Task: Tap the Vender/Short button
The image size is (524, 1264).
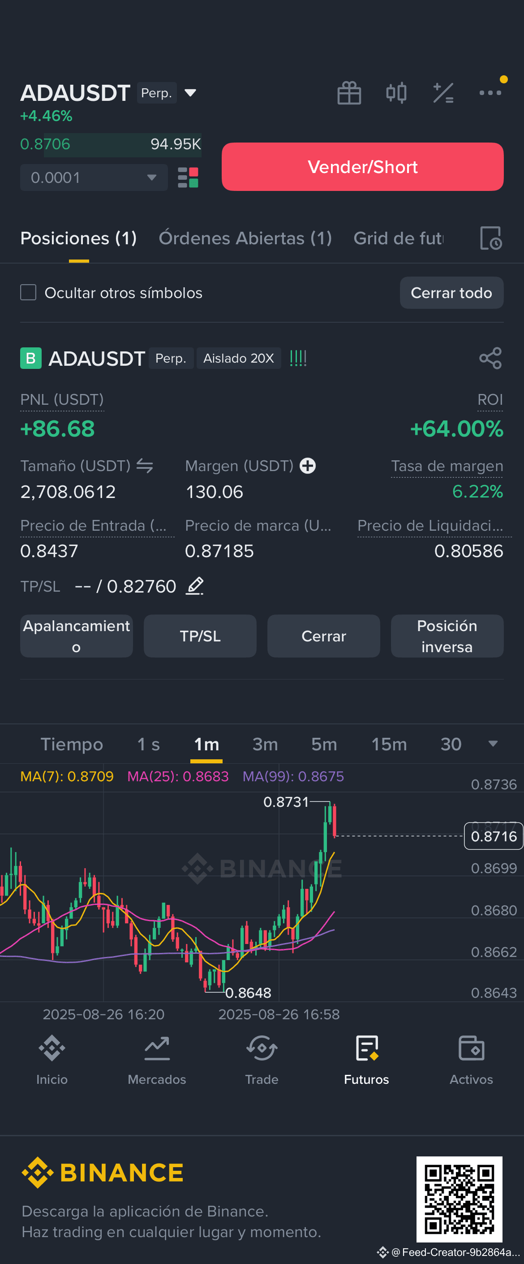Action: 363,167
